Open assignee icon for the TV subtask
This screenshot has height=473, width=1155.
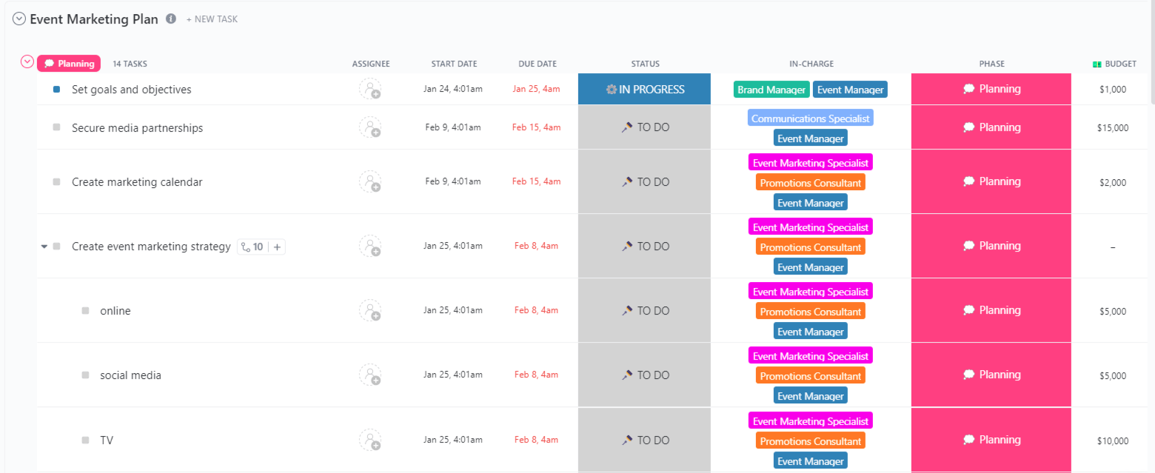tap(369, 440)
